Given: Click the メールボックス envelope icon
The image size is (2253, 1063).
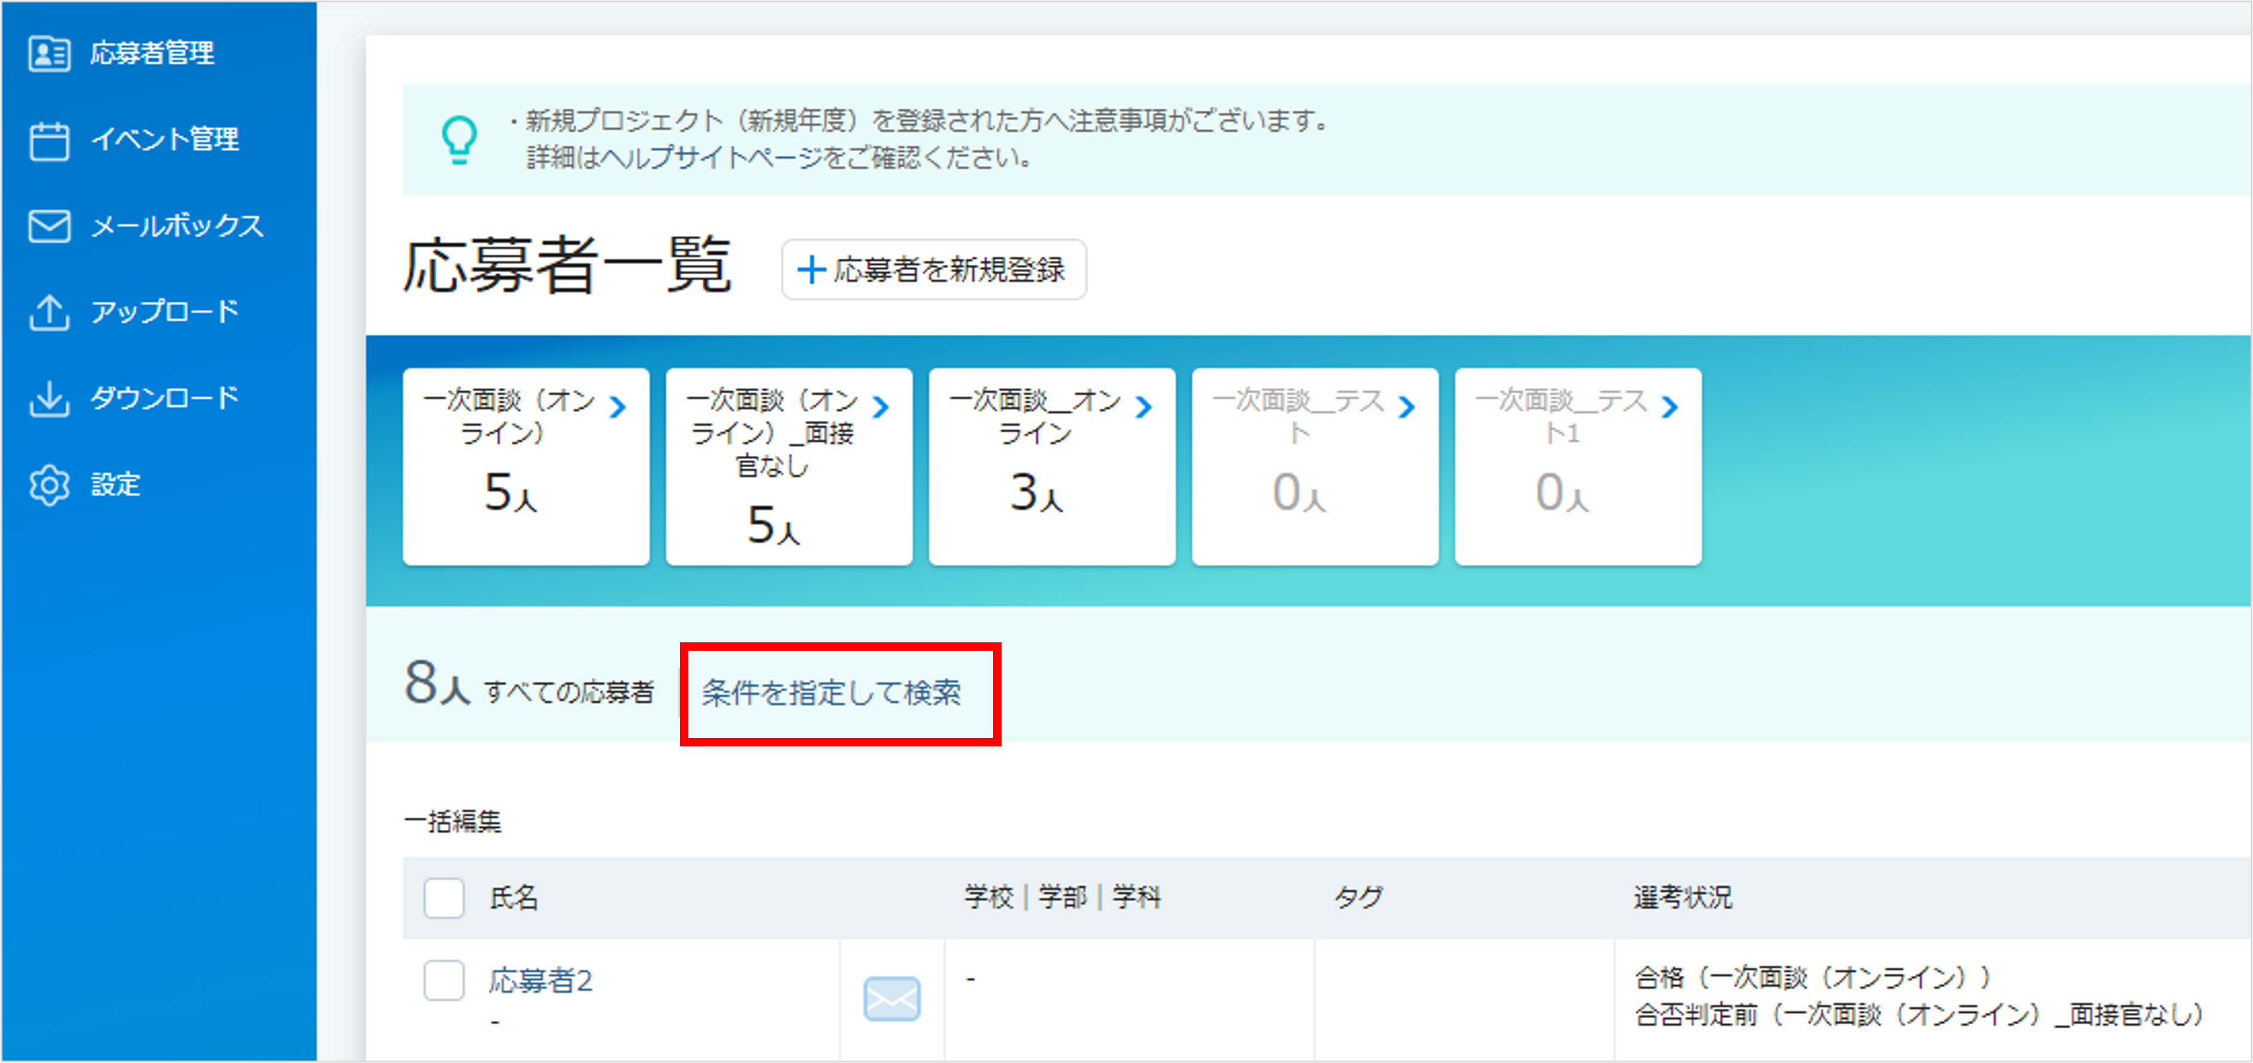Looking at the screenshot, I should [x=49, y=225].
